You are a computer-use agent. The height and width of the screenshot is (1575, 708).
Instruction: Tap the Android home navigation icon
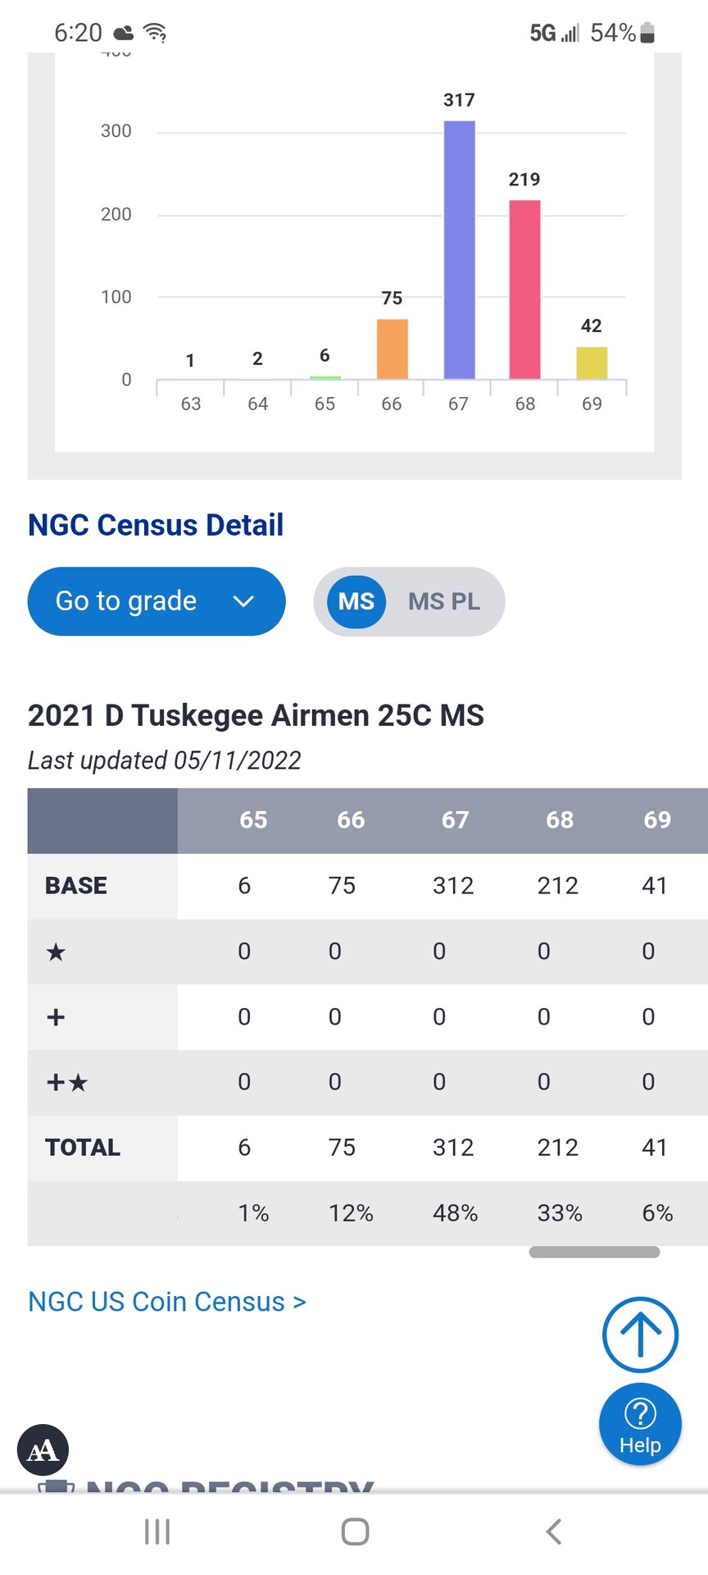click(355, 1532)
